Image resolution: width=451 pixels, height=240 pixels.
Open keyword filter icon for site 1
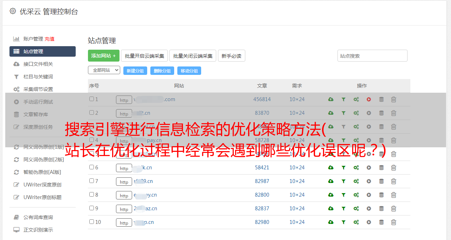(343, 99)
